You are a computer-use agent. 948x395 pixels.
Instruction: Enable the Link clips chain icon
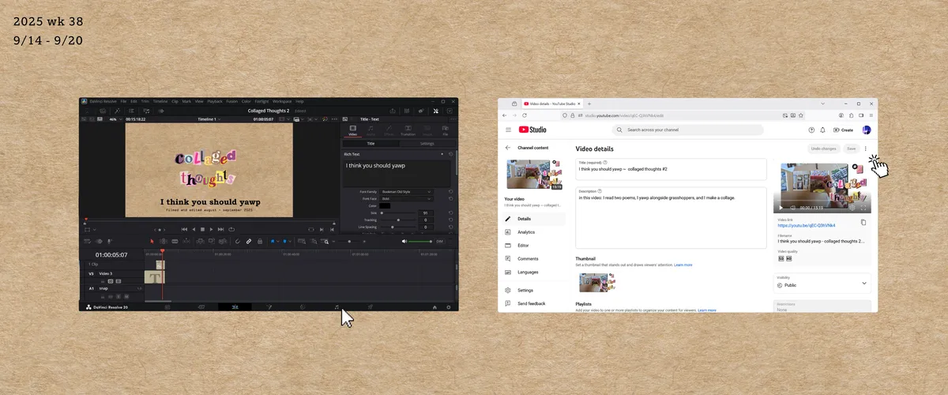click(x=249, y=241)
